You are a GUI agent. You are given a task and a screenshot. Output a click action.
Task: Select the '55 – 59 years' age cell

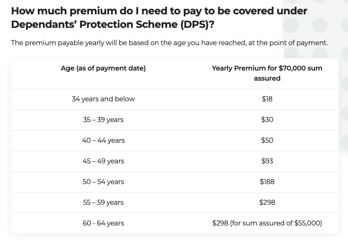click(x=103, y=202)
